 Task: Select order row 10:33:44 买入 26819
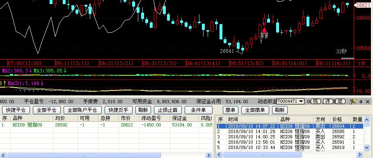coord(290,147)
